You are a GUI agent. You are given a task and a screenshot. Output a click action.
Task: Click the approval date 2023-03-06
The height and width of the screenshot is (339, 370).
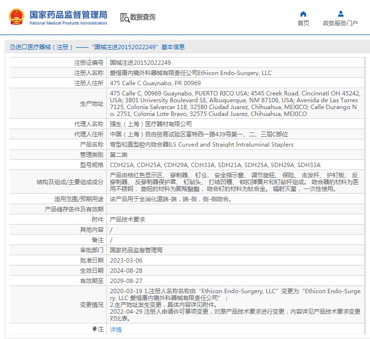(x=126, y=260)
